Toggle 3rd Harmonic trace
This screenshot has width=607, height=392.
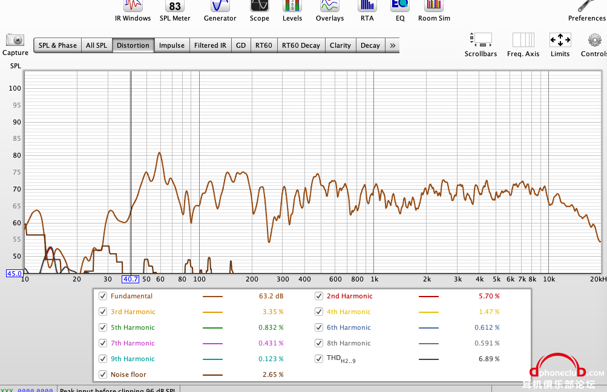(x=103, y=311)
